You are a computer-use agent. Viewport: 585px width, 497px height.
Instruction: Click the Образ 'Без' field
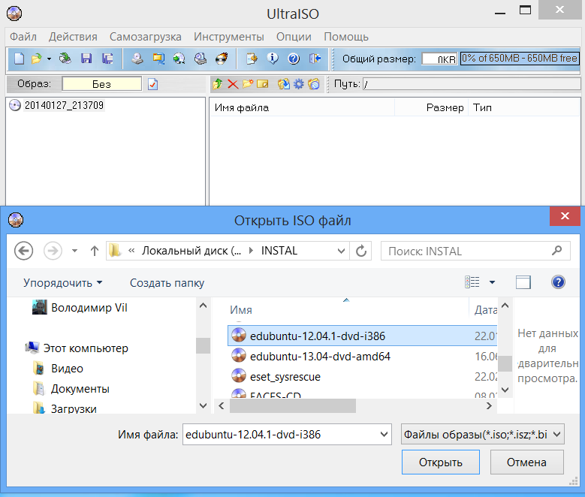[102, 84]
